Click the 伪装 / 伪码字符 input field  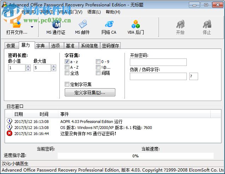pos(158,76)
